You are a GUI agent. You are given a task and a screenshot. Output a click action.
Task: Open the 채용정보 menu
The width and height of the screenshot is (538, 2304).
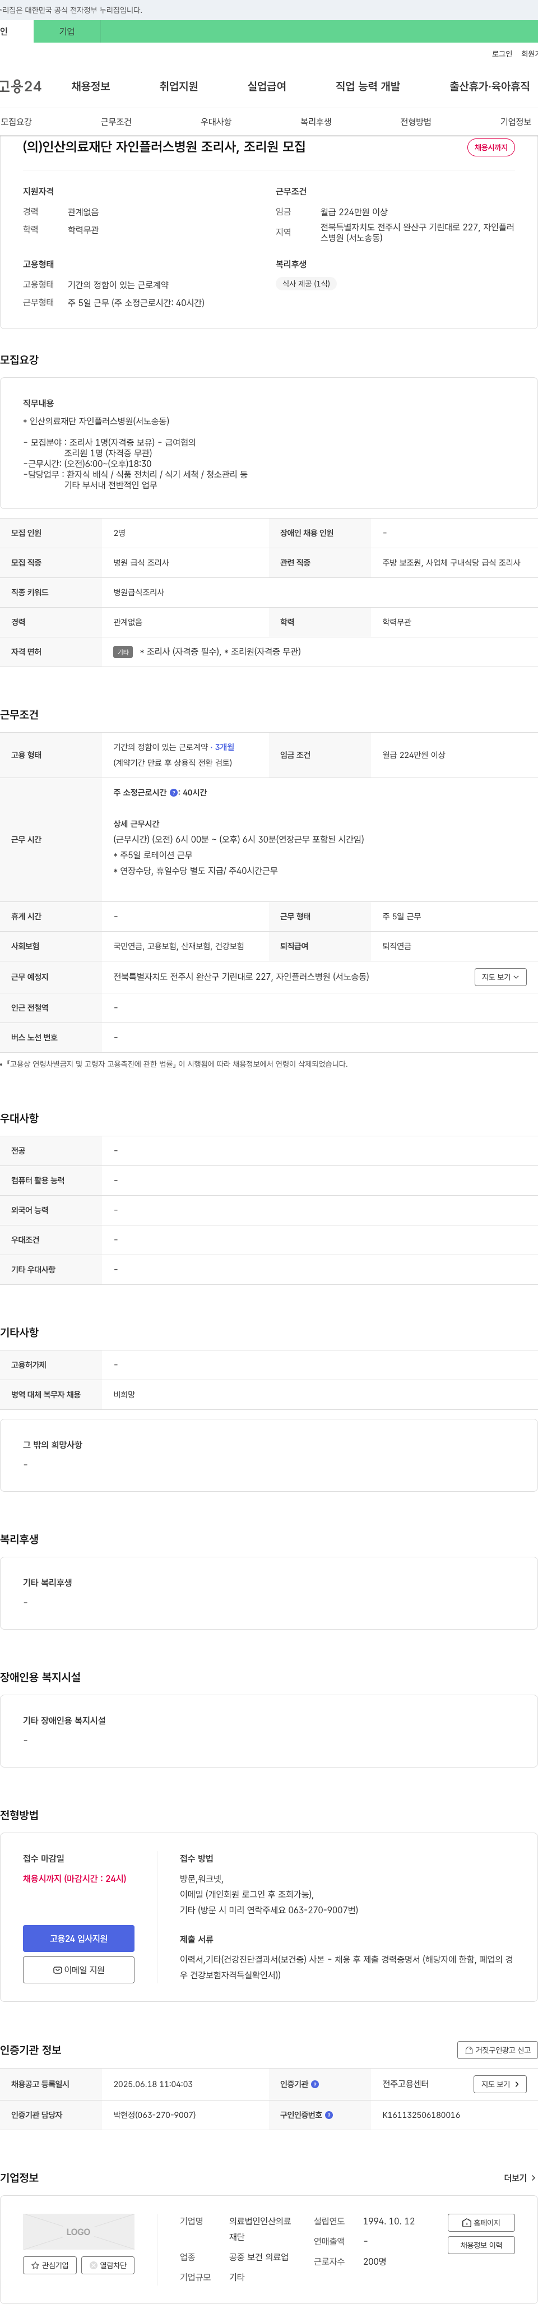pyautogui.click(x=90, y=86)
